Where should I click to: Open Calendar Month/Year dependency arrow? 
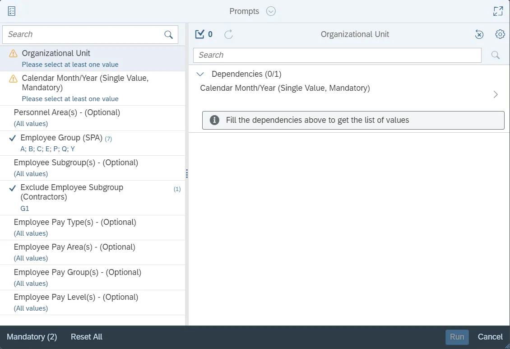click(x=496, y=94)
